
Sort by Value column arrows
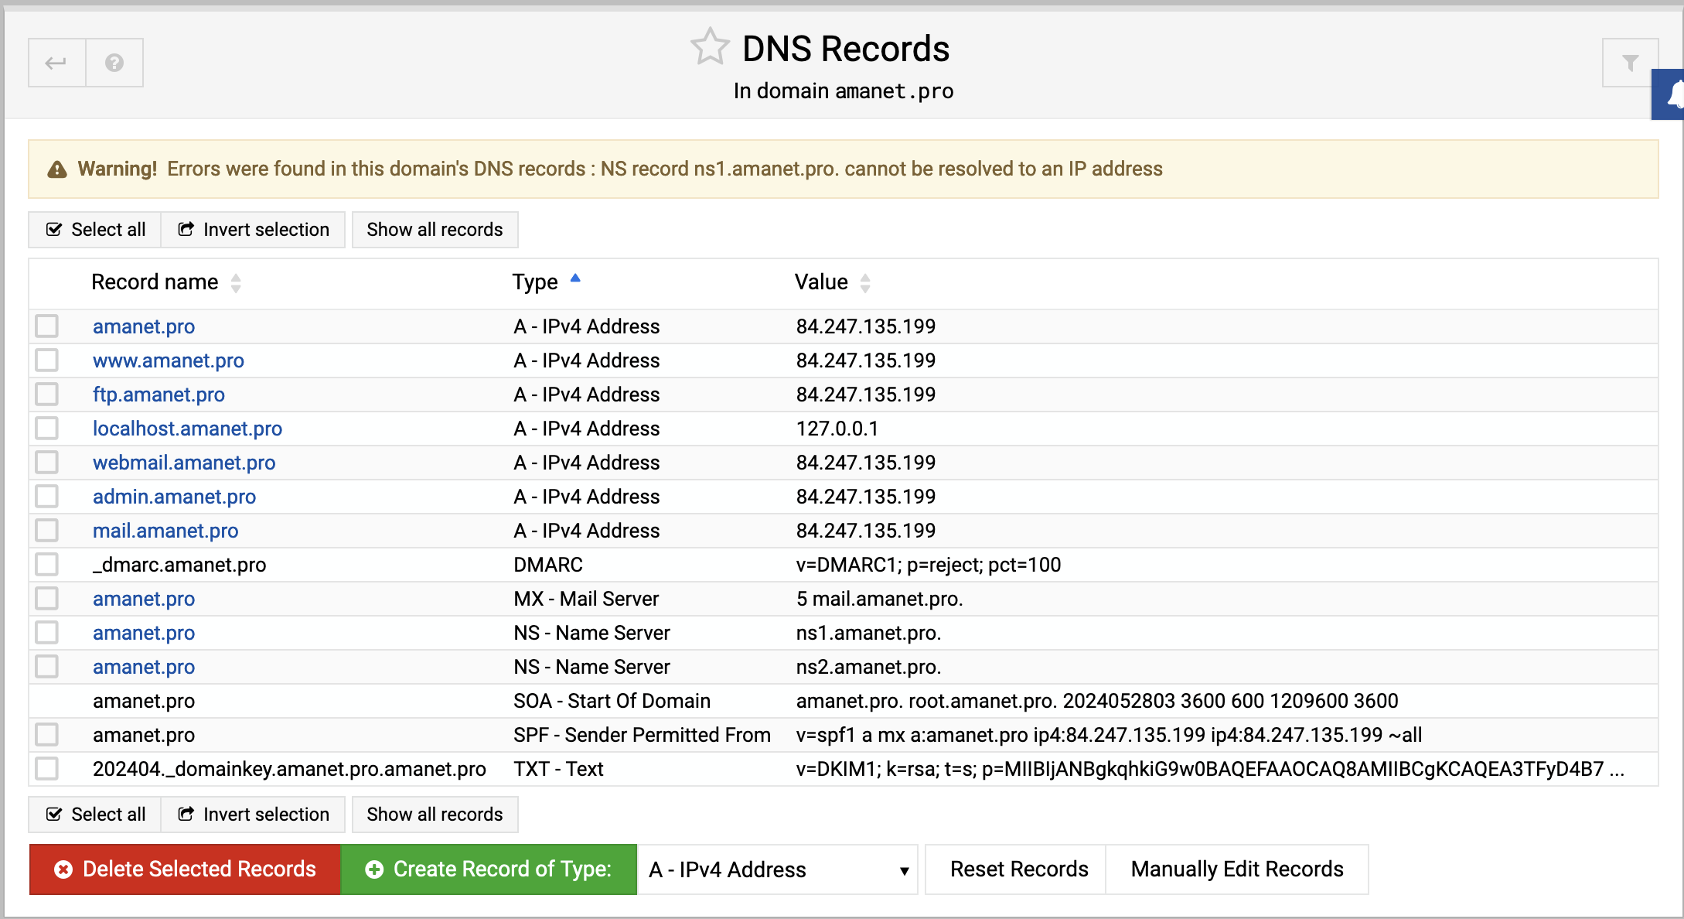865,283
